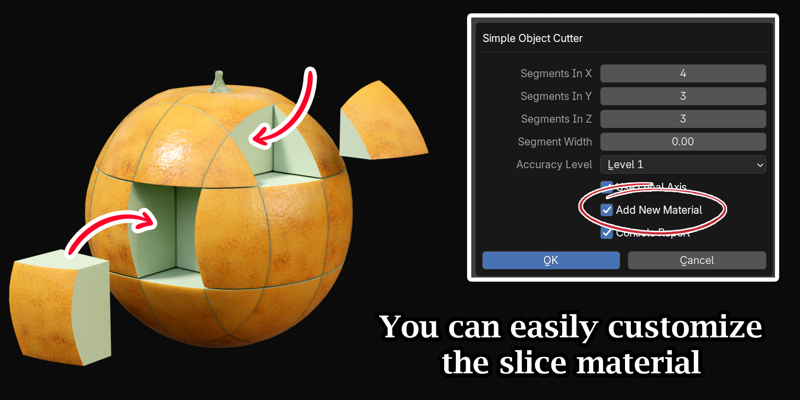The image size is (800, 400).
Task: Click the Segments In Z value field
Action: coord(683,119)
